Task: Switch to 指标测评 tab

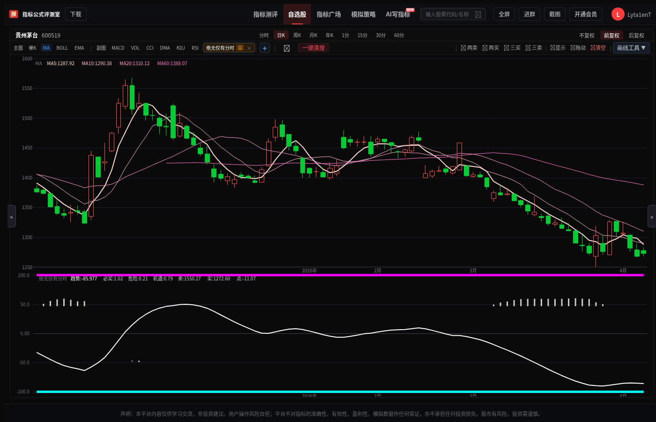Action: pyautogui.click(x=266, y=15)
